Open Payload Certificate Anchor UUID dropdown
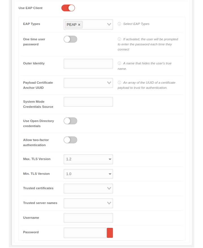Viewport: 203px width, 248px height. (x=88, y=83)
